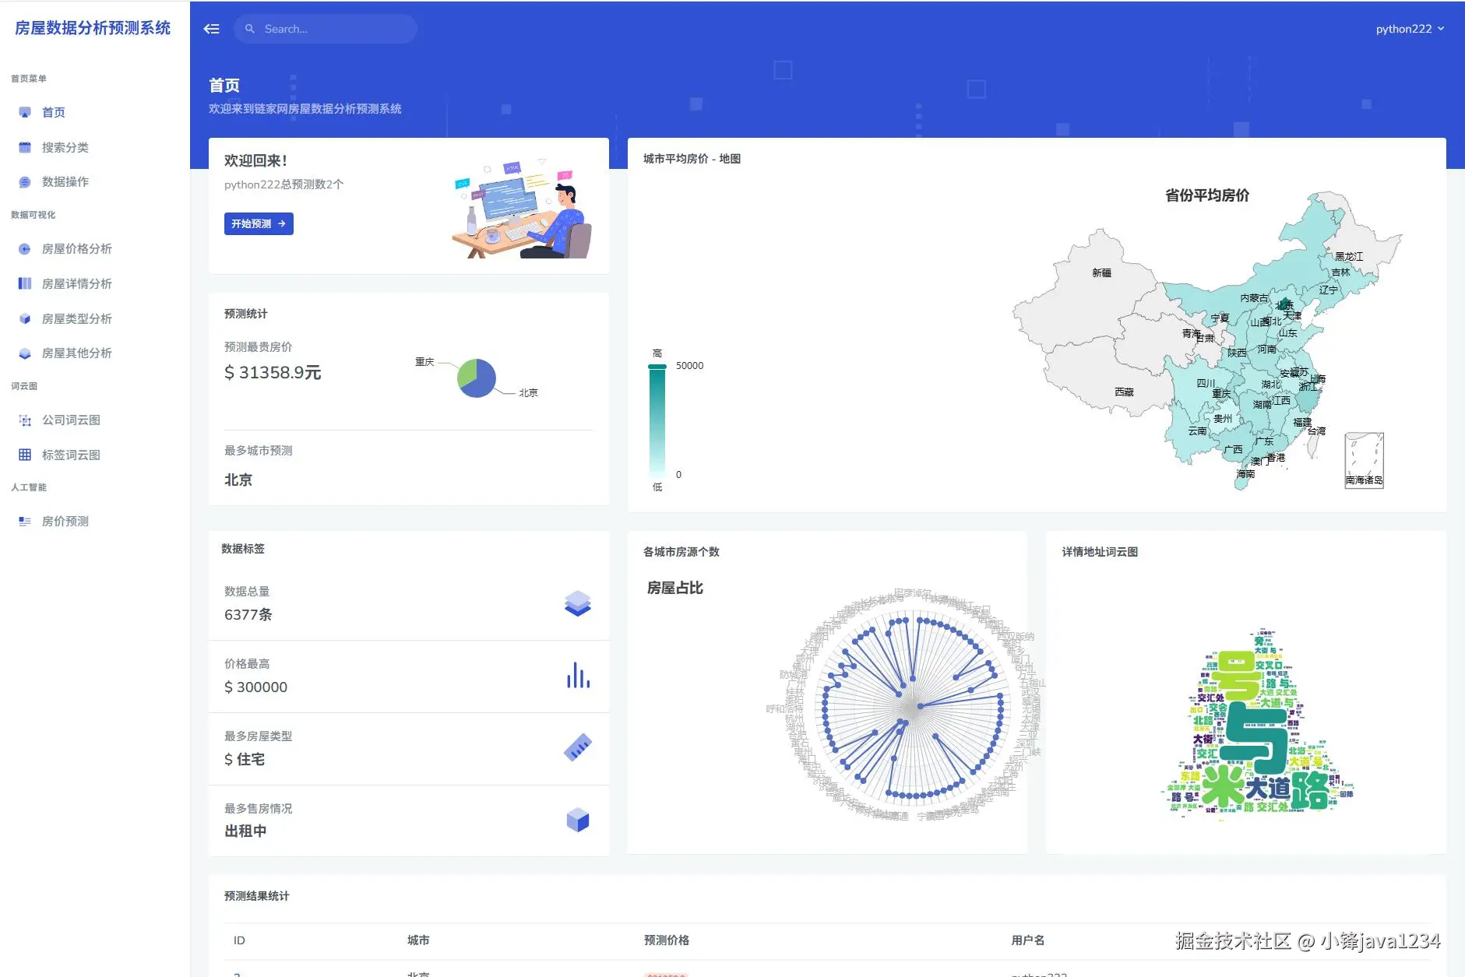The width and height of the screenshot is (1465, 977).
Task: Click the 房屋数据分析预测系统 logo title
Action: coord(93,28)
